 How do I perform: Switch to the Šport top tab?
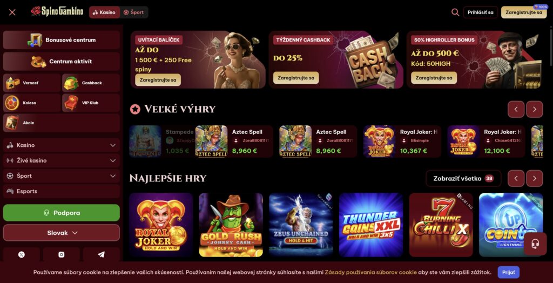point(134,12)
